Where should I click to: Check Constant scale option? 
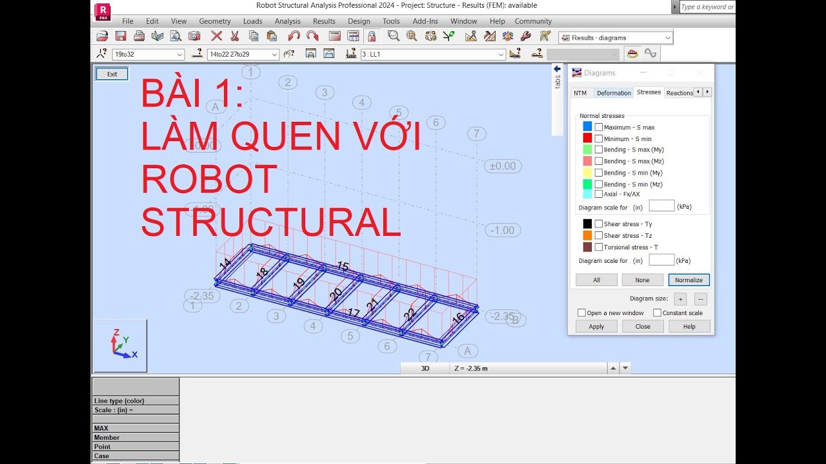(x=657, y=313)
